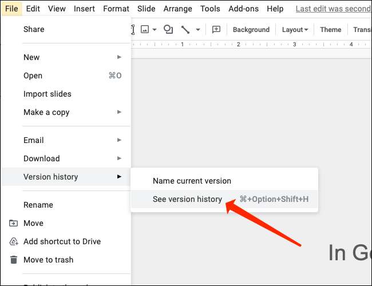Viewport: 372px width, 286px height.
Task: Click the insert image icon in toolbar
Action: tap(145, 30)
